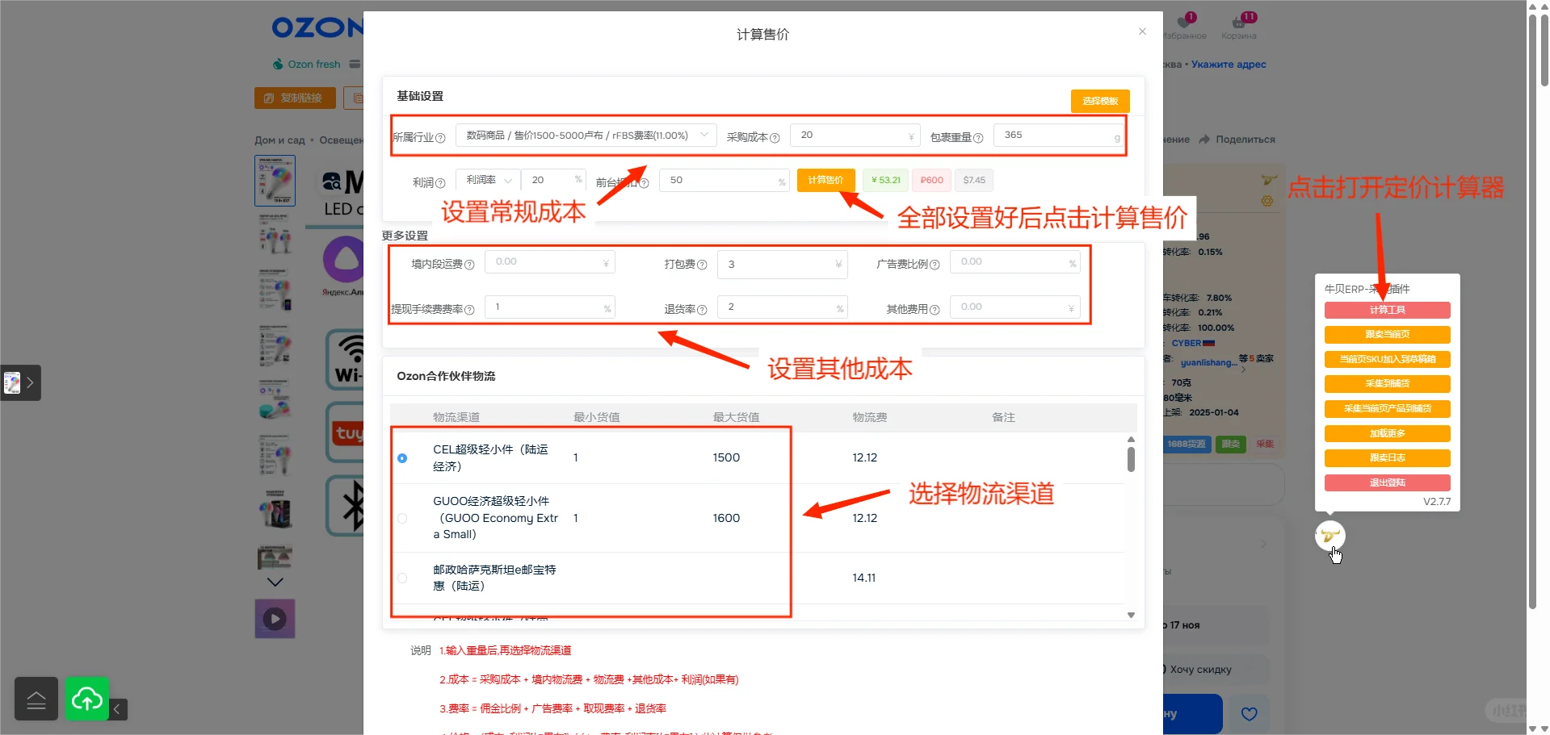
Task: Click help icon next to 广告费比例
Action: pyautogui.click(x=935, y=265)
